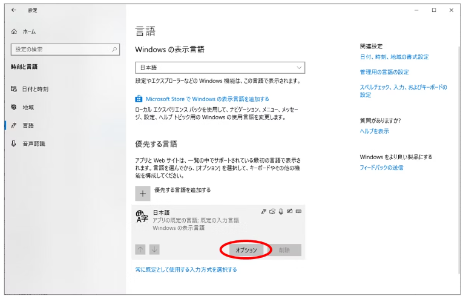The height and width of the screenshot is (302, 466).
Task: Move 日本語 up with arrow button
Action: click(140, 249)
